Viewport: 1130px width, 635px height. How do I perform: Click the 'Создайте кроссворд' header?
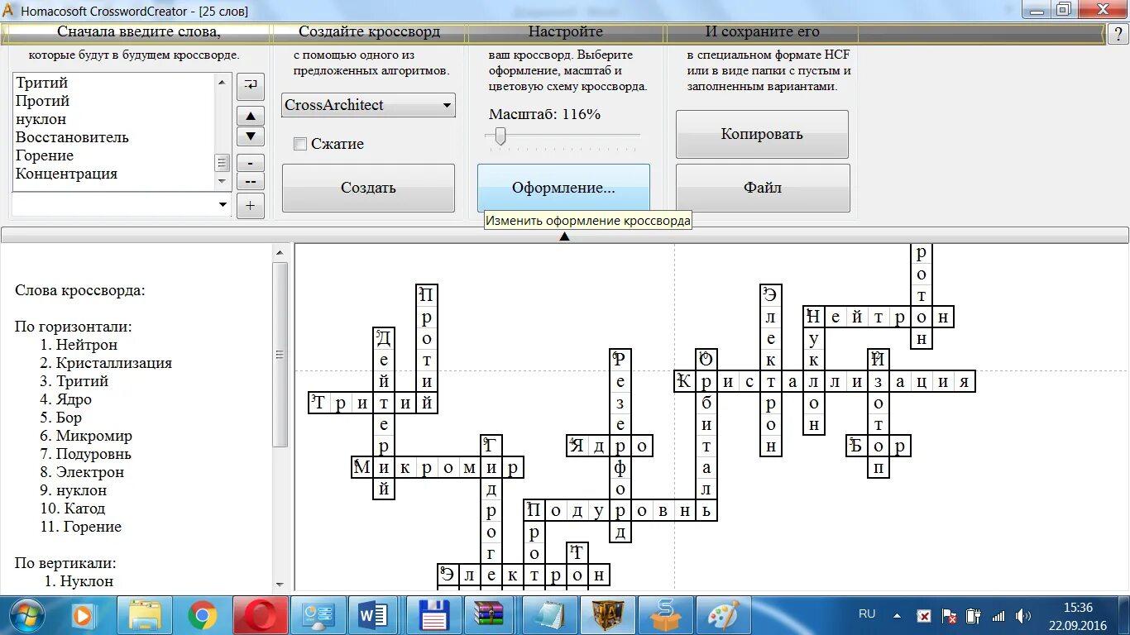tap(369, 32)
